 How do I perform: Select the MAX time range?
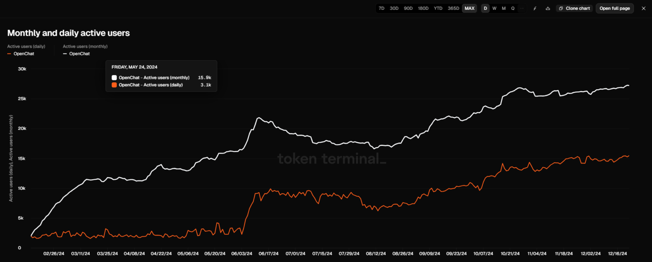click(x=469, y=8)
